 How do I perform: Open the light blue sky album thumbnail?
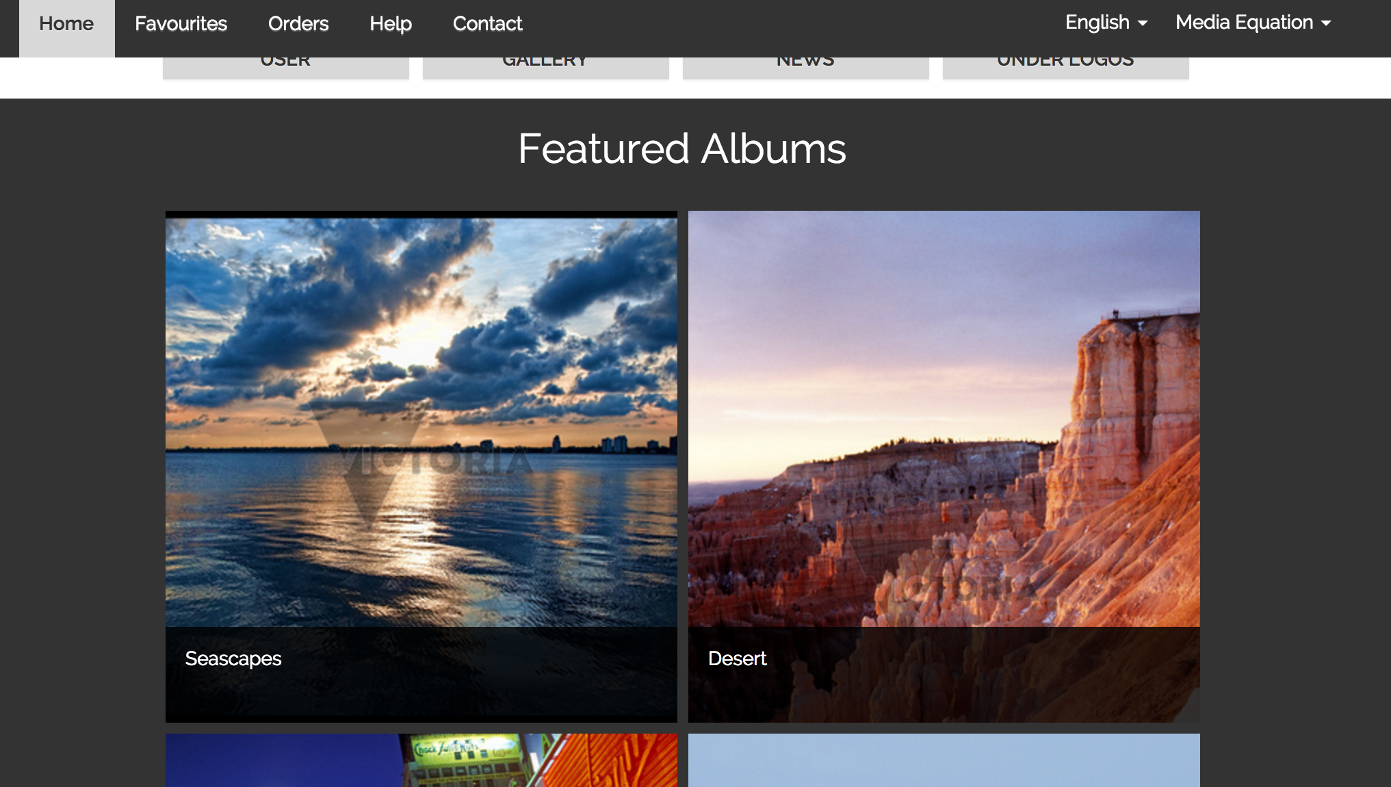point(944,760)
